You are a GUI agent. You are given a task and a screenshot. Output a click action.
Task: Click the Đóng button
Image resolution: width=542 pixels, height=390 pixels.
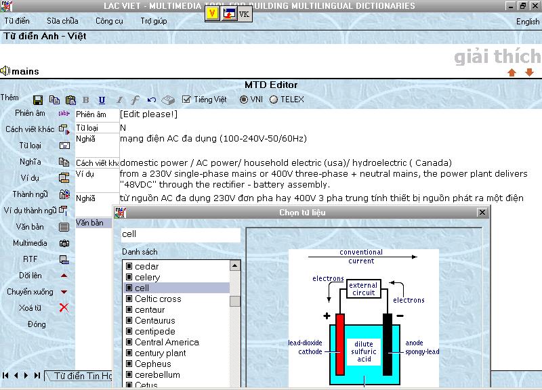pos(37,324)
